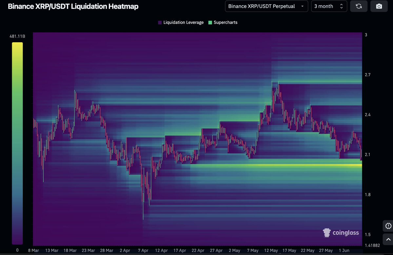Viewport: 393px width, 255px height.
Task: Click the 2.1 price axis label
Action: pos(367,155)
